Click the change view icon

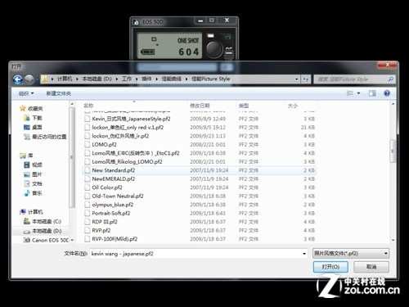pos(349,93)
